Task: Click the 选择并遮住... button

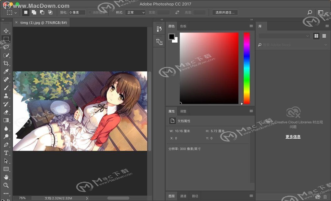Action: [225, 13]
